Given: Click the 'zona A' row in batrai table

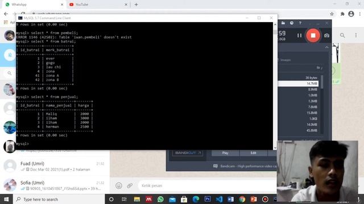Looking at the screenshot, I should (44, 75).
